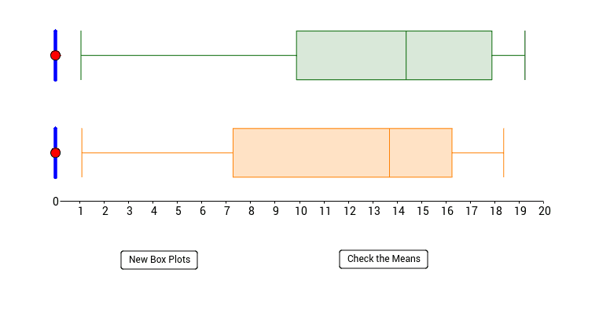
Task: Click the orange shaded box left of its median
Action: tap(311, 153)
